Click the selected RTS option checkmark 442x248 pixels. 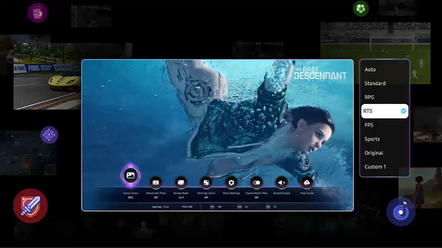click(403, 111)
